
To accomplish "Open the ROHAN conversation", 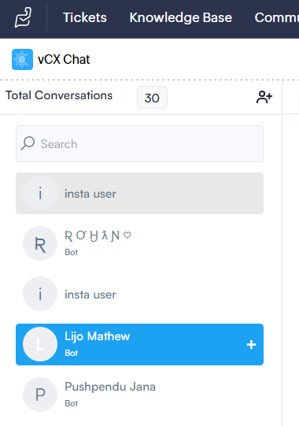I will 139,243.
